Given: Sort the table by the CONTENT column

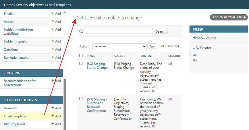Looking at the screenshot, I should tap(146, 56).
